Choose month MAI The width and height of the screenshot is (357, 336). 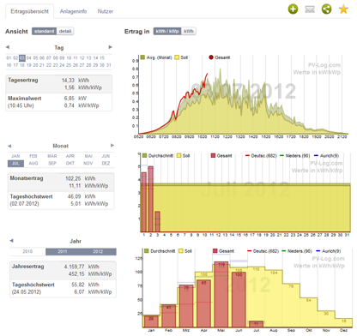pyautogui.click(x=88, y=156)
